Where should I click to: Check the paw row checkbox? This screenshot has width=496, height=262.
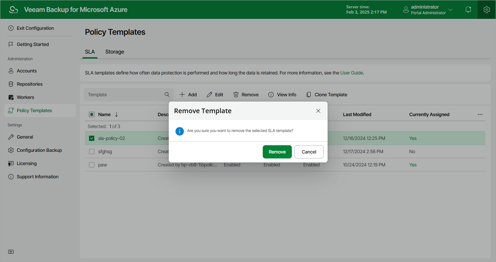click(x=92, y=165)
